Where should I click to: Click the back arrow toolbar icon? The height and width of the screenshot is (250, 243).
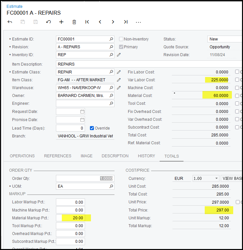10,22
